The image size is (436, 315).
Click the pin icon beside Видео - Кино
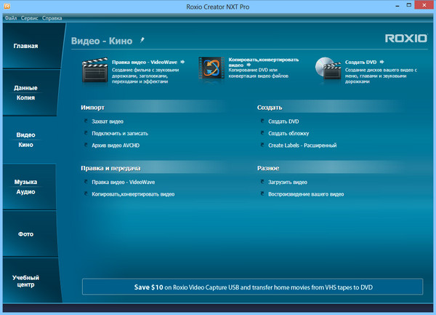coord(143,41)
